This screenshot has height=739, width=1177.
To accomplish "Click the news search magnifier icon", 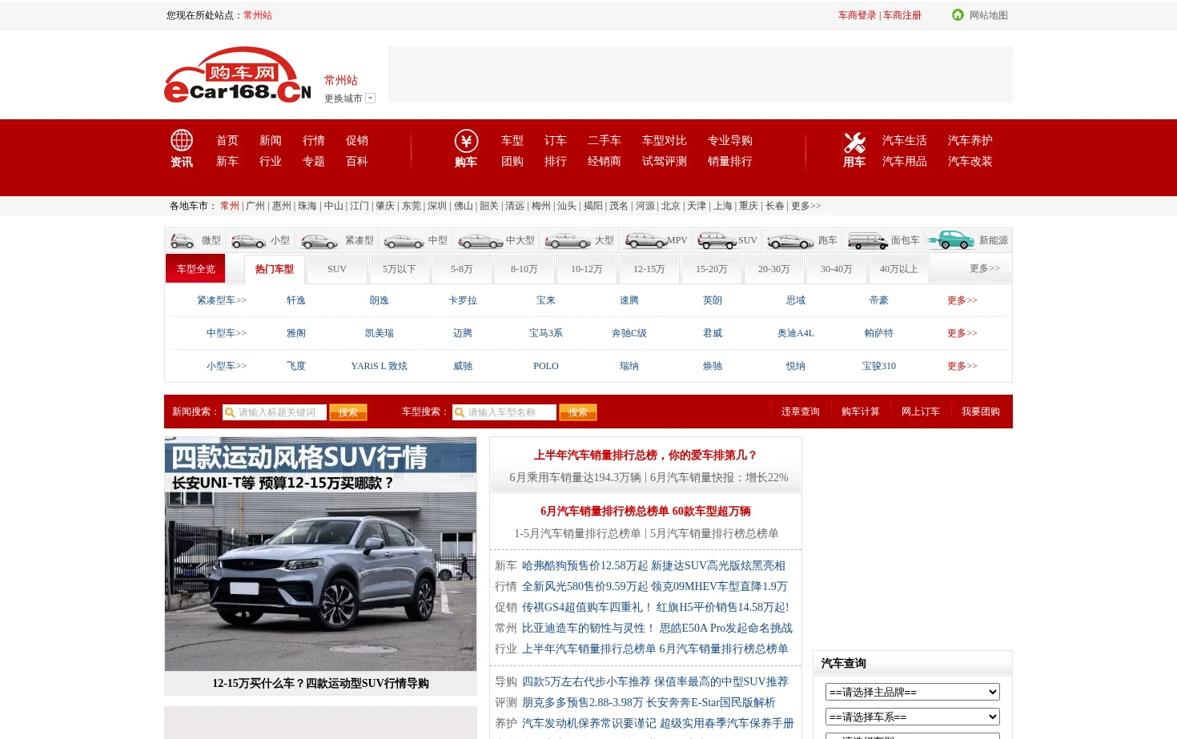I will pyautogui.click(x=230, y=412).
